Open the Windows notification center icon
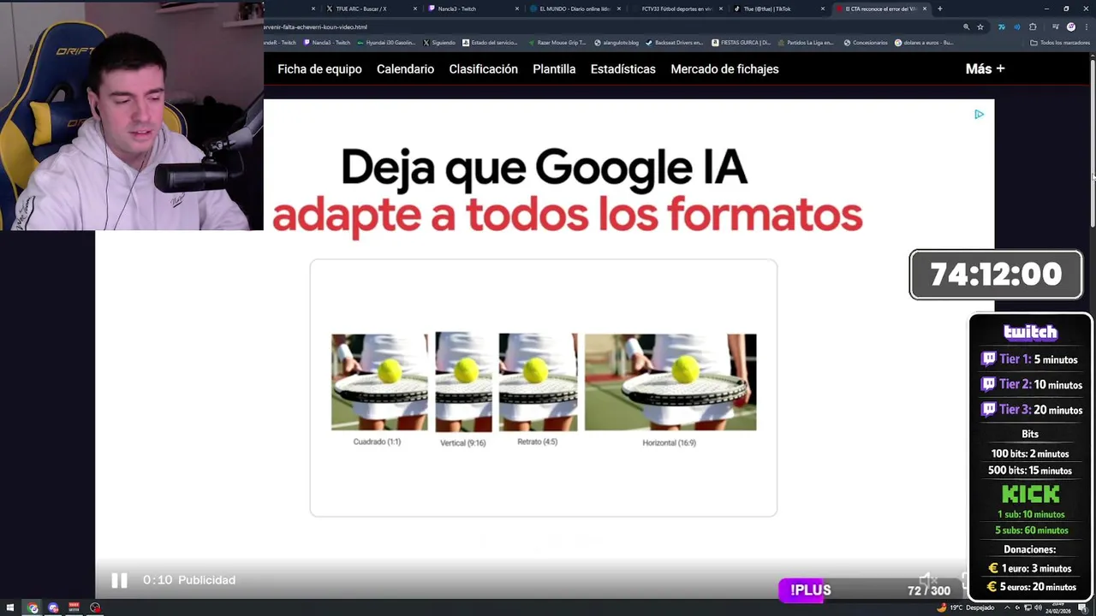This screenshot has width=1096, height=616. [1083, 607]
